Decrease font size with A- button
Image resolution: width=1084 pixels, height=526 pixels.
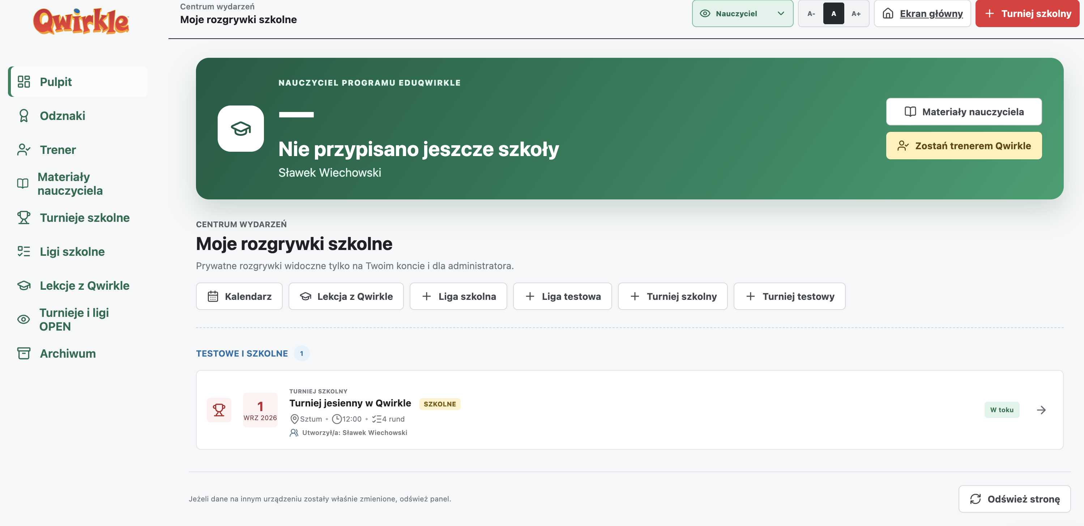tap(811, 13)
